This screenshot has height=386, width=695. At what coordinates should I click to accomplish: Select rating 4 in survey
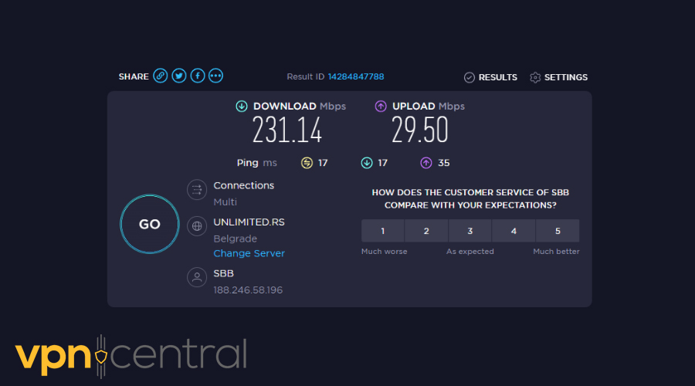click(x=514, y=231)
